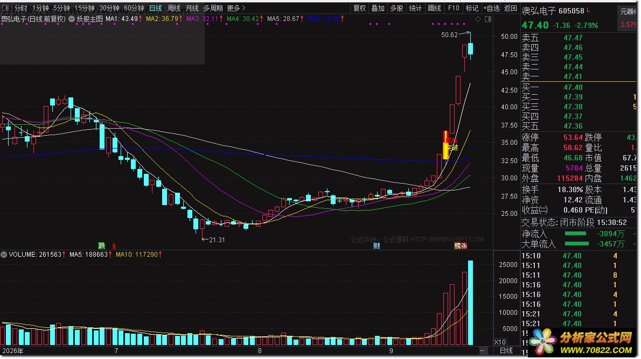Click the 跌 marker icon below chart
This screenshot has height=359, width=641.
tap(102, 245)
